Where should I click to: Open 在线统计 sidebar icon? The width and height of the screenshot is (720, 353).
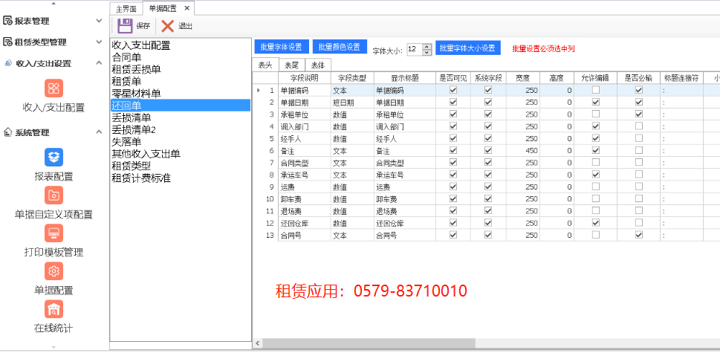(53, 309)
